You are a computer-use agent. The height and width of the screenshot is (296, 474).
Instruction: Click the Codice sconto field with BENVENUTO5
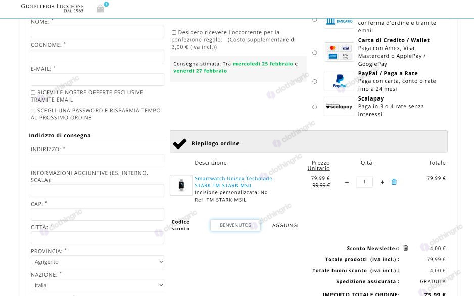(235, 225)
